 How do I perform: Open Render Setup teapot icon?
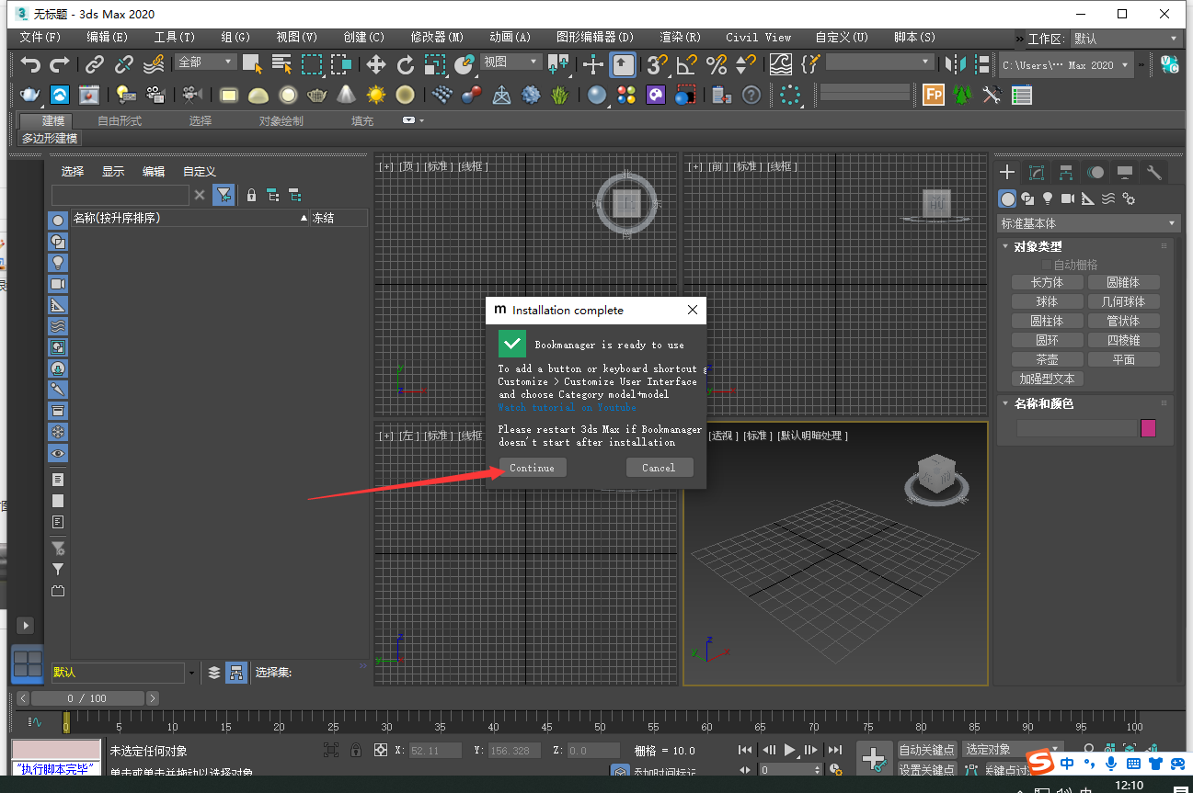(30, 95)
